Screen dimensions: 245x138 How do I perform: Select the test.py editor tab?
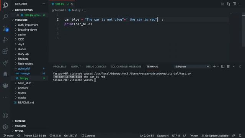pos(60,4)
